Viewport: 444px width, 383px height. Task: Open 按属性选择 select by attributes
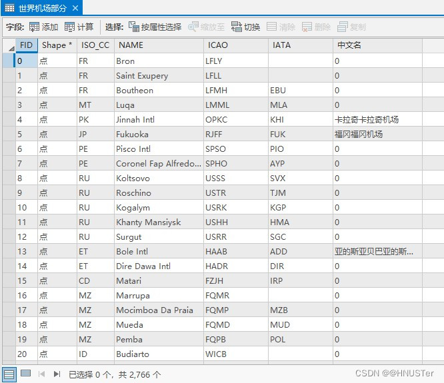(x=155, y=27)
